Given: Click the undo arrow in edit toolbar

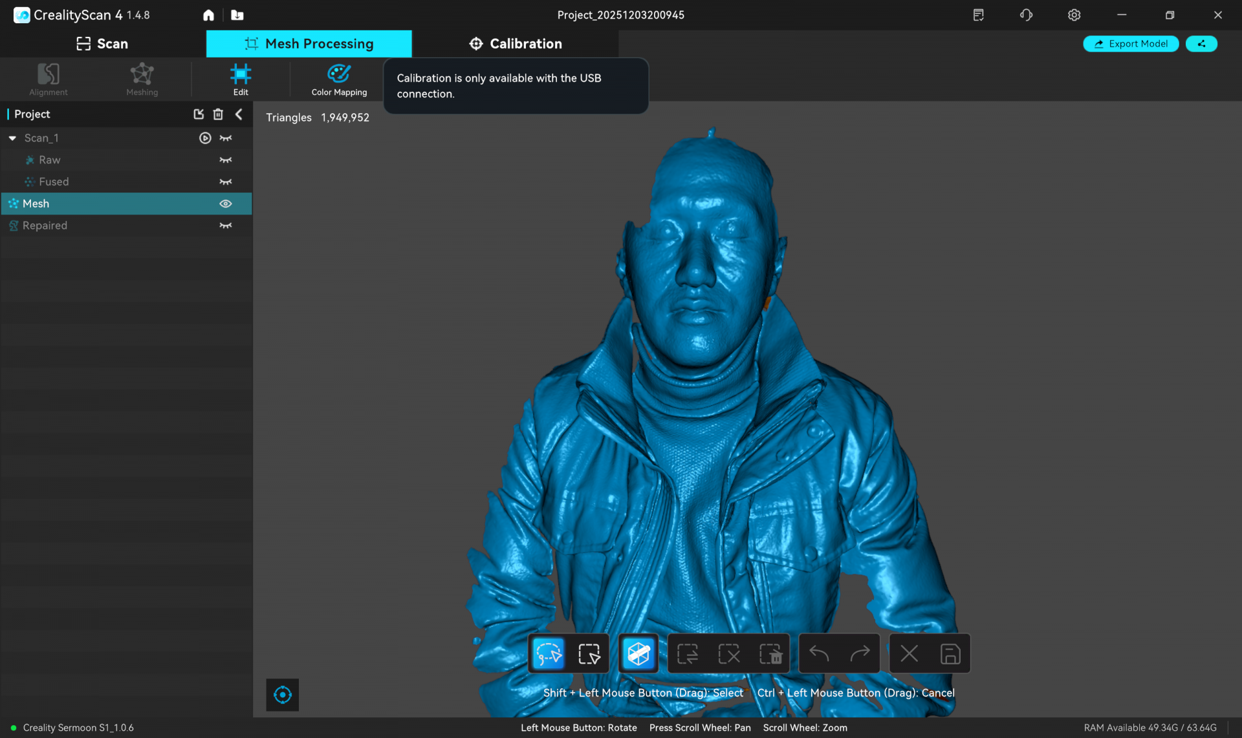Looking at the screenshot, I should (x=819, y=654).
